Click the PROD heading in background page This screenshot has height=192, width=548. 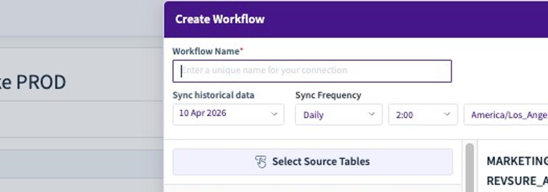point(41,82)
